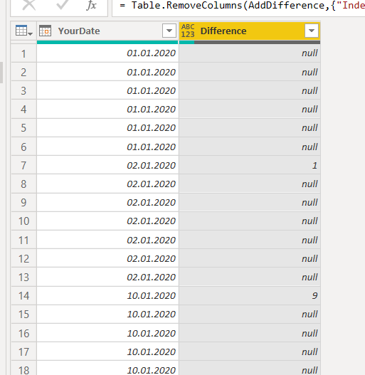
Task: Click the null Difference cell in row 8
Action: click(250, 184)
